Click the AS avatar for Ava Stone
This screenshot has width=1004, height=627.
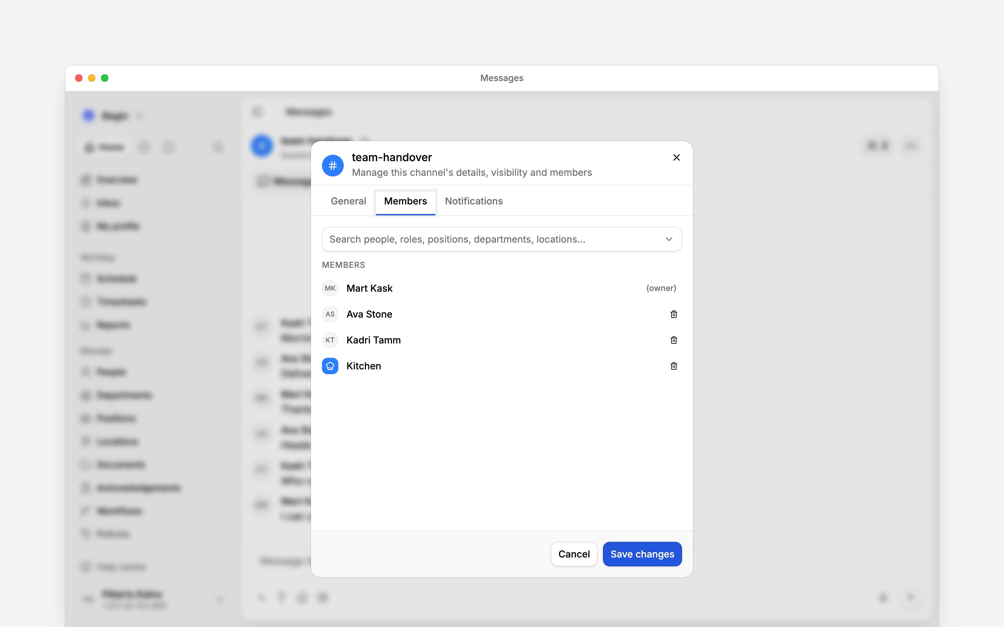pyautogui.click(x=330, y=314)
